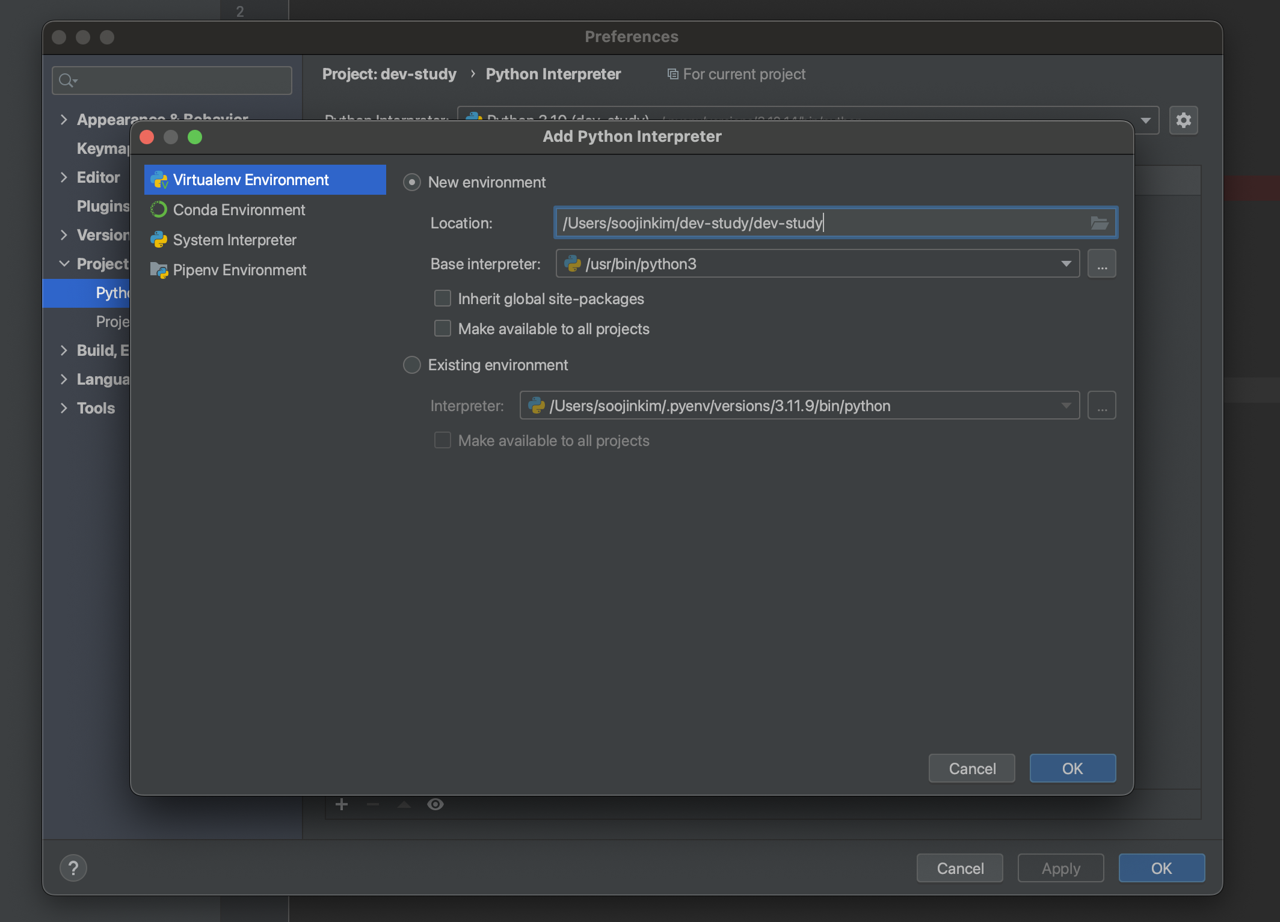The width and height of the screenshot is (1280, 922).
Task: Click the ellipsis button next to Base interpreter
Action: (x=1101, y=264)
